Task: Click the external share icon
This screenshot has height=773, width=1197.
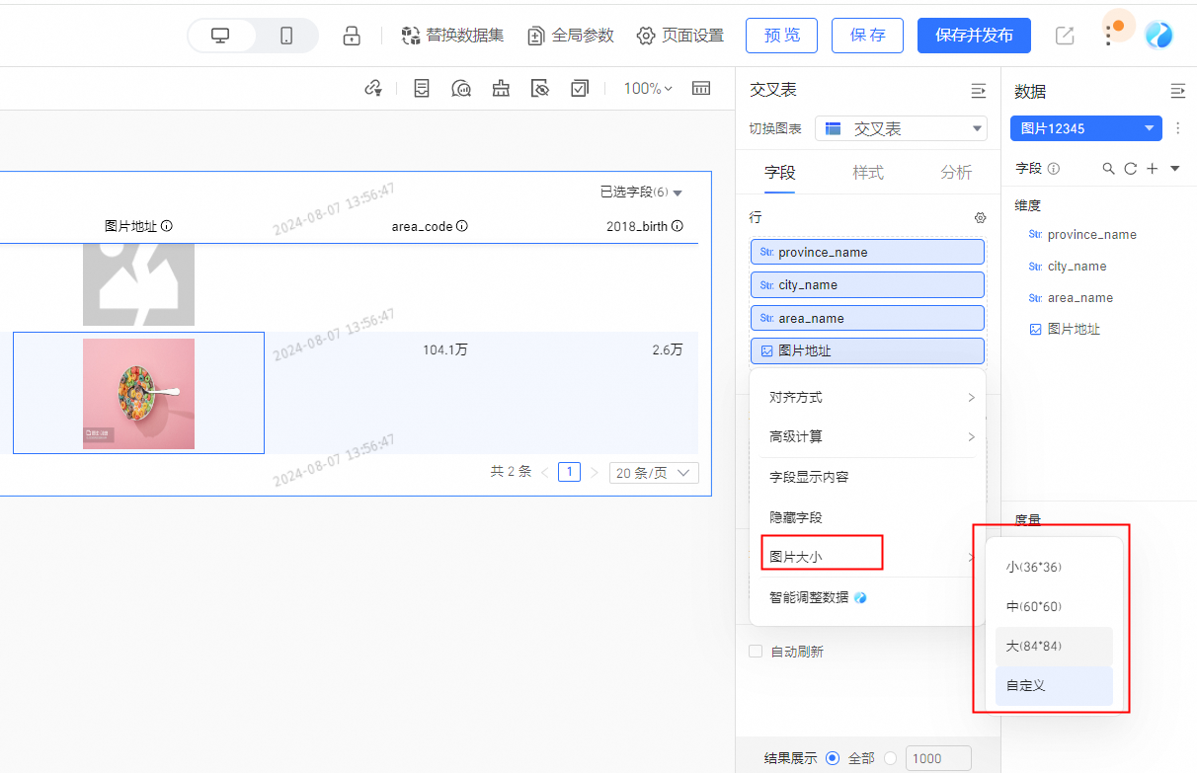Action: tap(1065, 36)
